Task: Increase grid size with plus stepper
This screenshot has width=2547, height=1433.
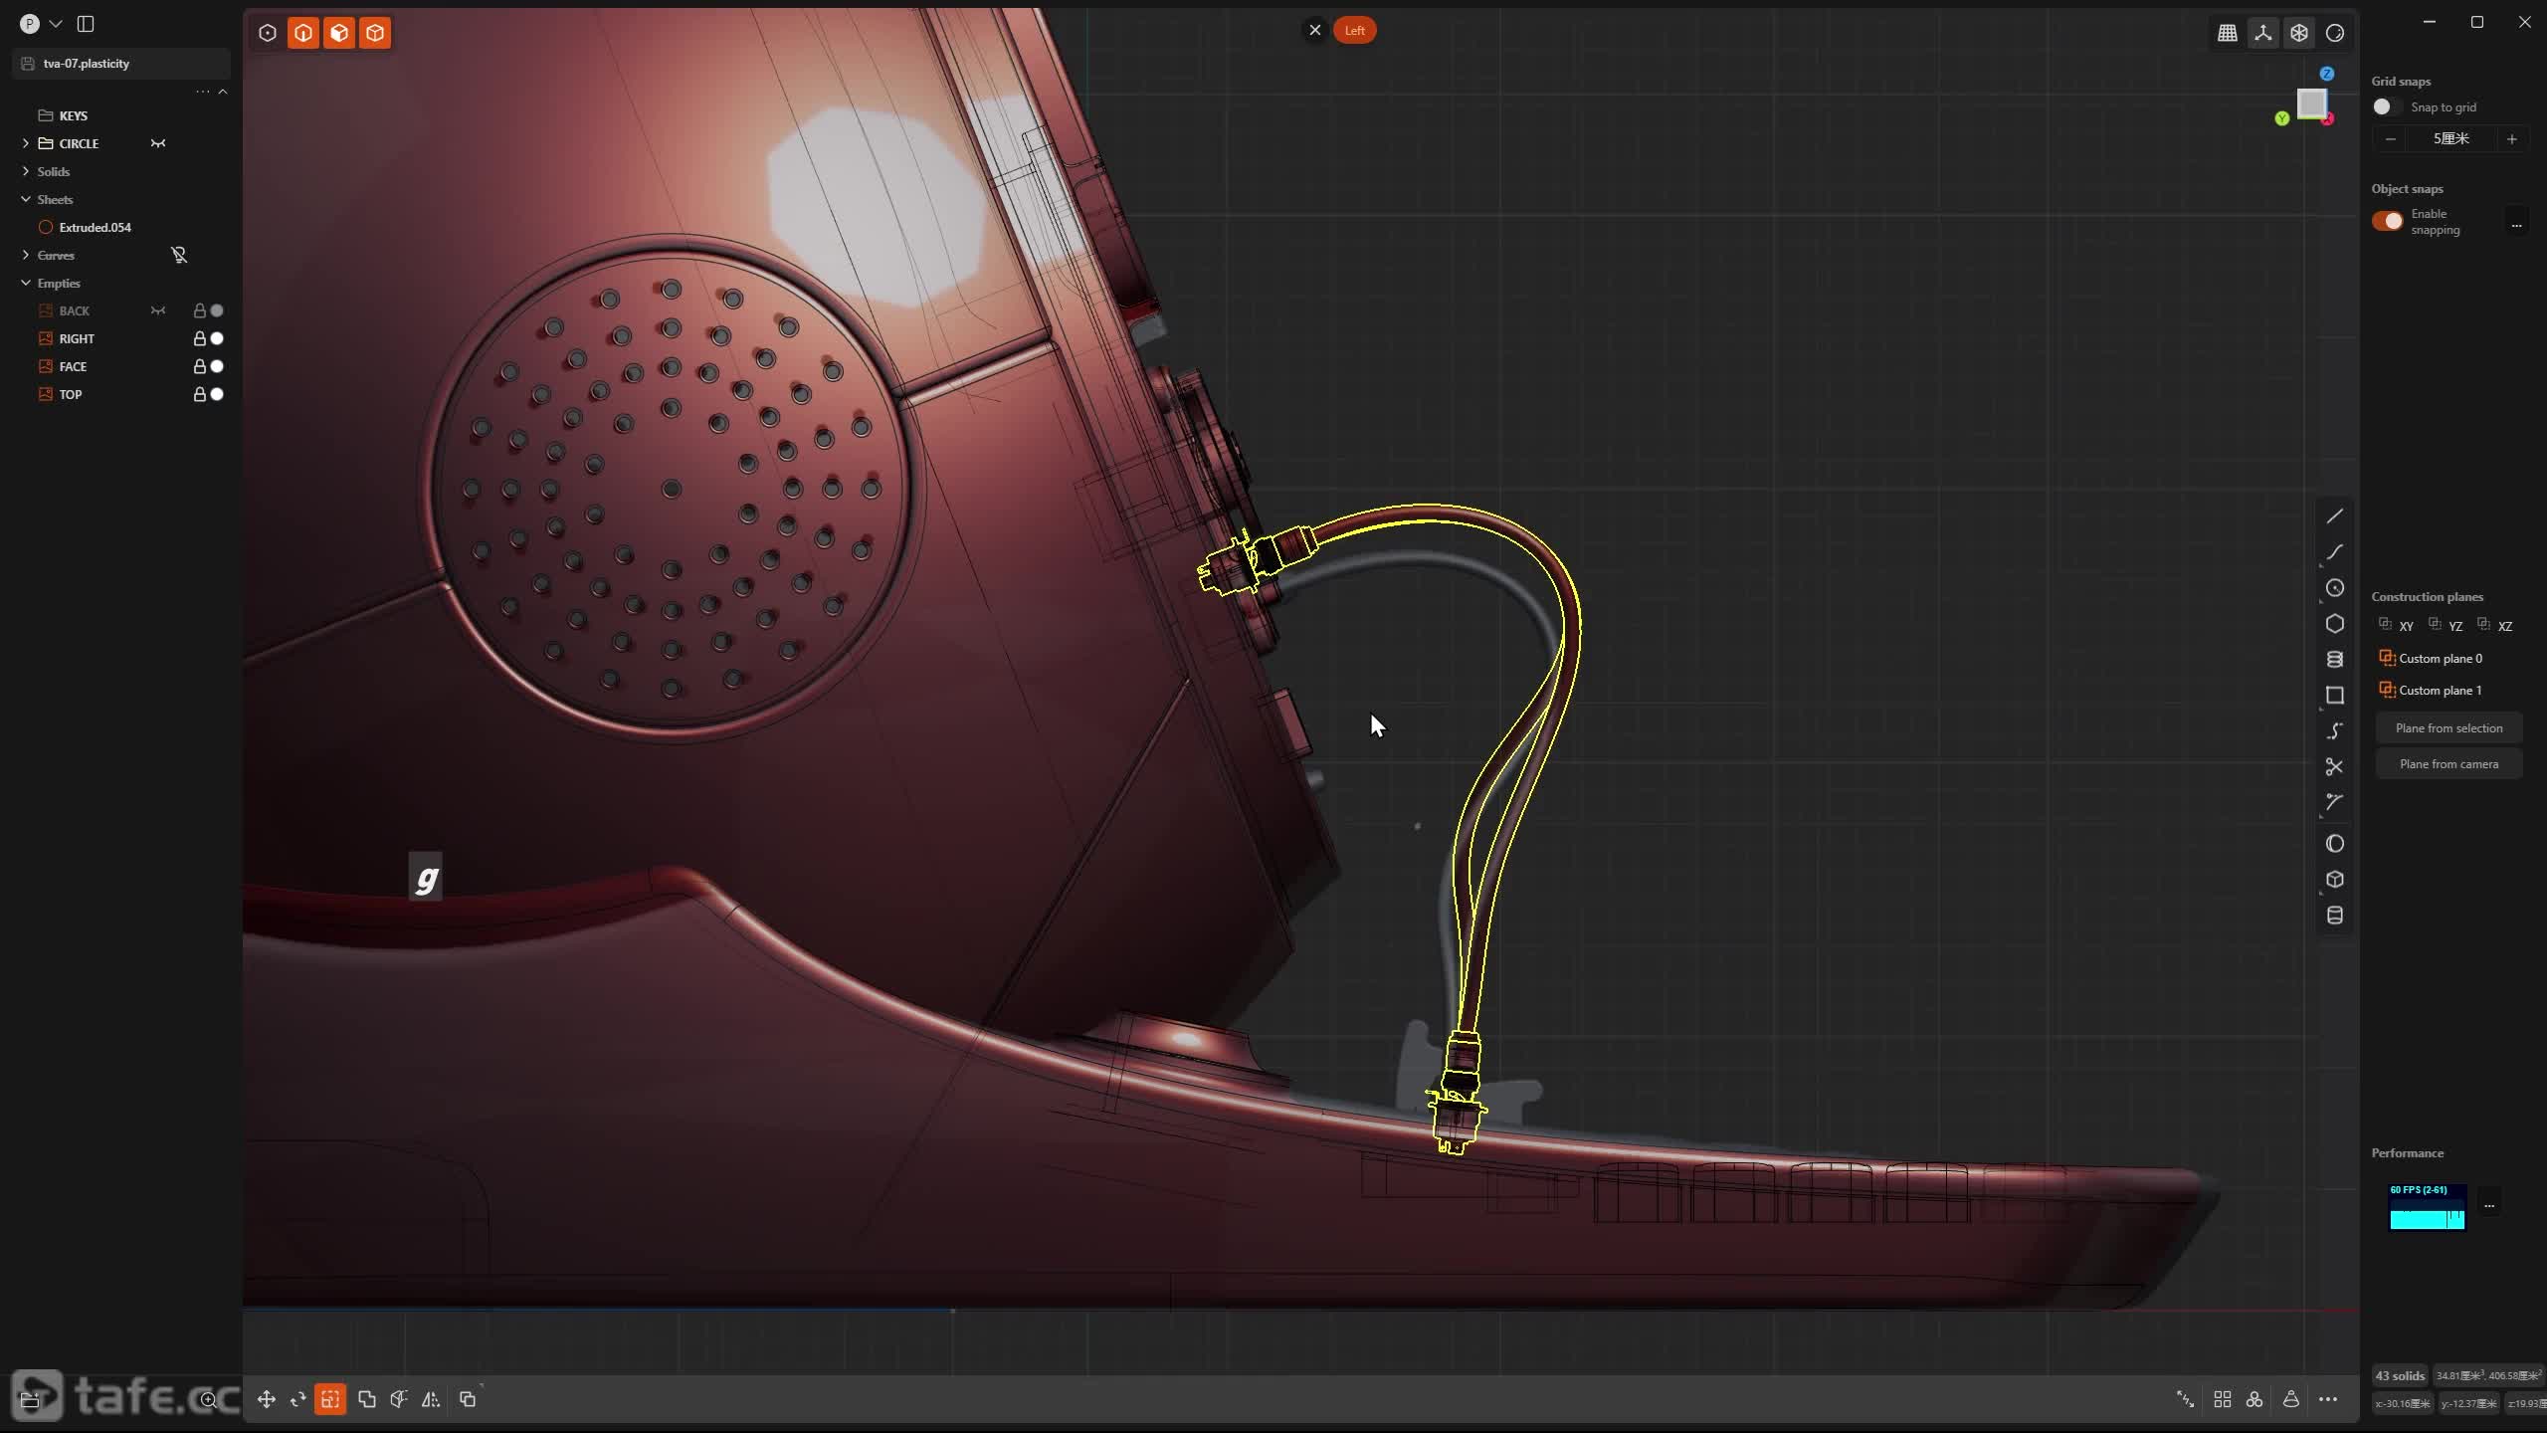Action: tap(2511, 138)
